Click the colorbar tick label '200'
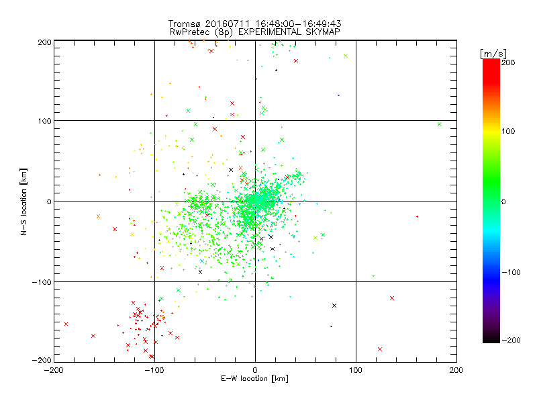 pyautogui.click(x=508, y=62)
